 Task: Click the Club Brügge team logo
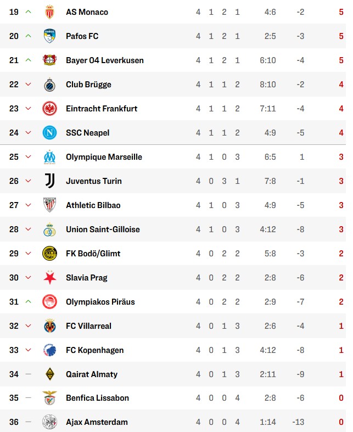50,85
